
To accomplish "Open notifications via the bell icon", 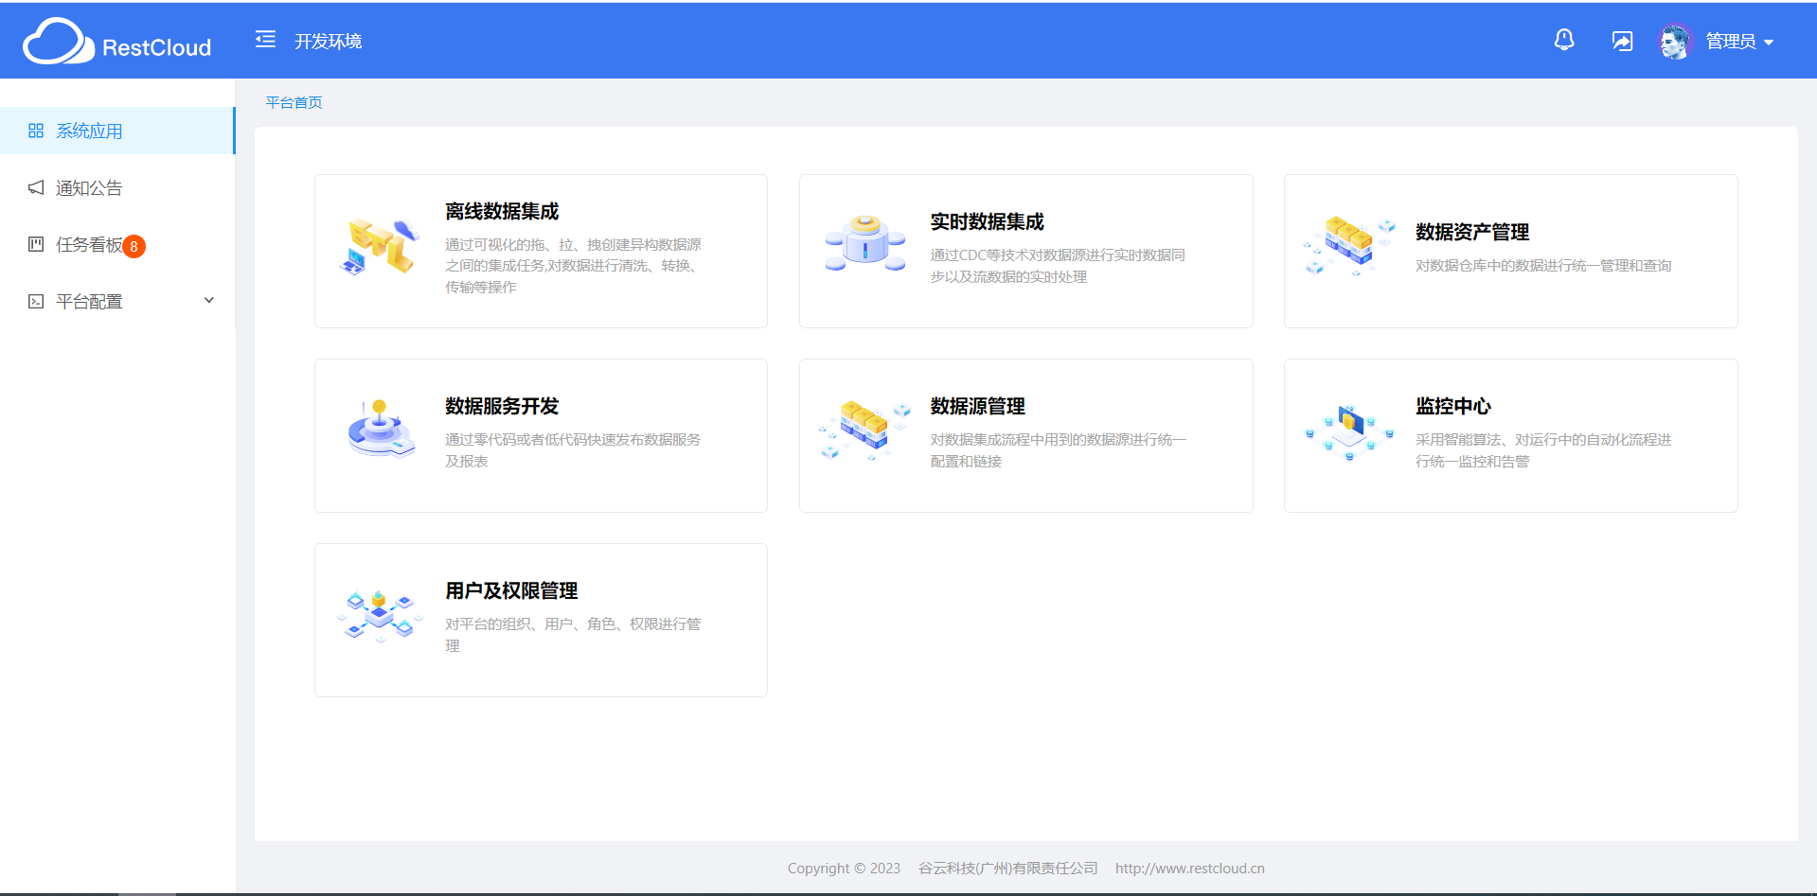I will pyautogui.click(x=1564, y=40).
